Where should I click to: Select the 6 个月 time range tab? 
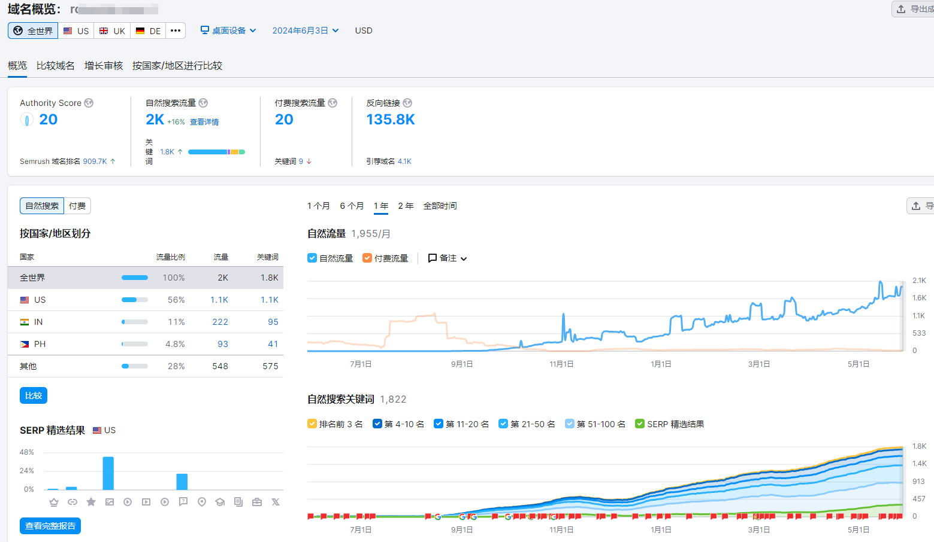(x=352, y=206)
